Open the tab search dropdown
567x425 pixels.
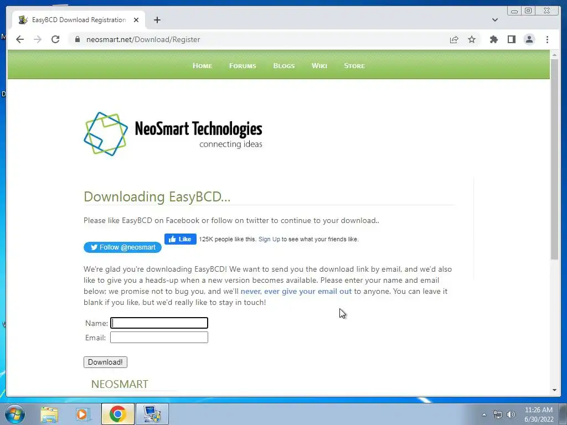[495, 20]
